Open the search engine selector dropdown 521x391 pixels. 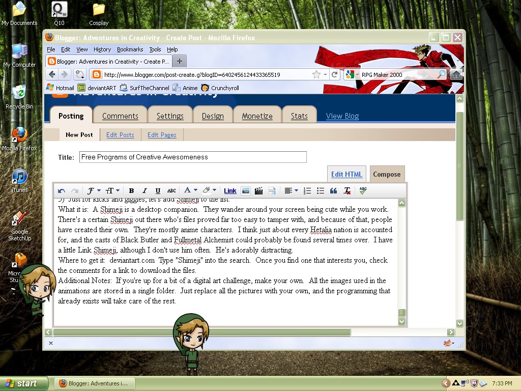click(x=352, y=74)
